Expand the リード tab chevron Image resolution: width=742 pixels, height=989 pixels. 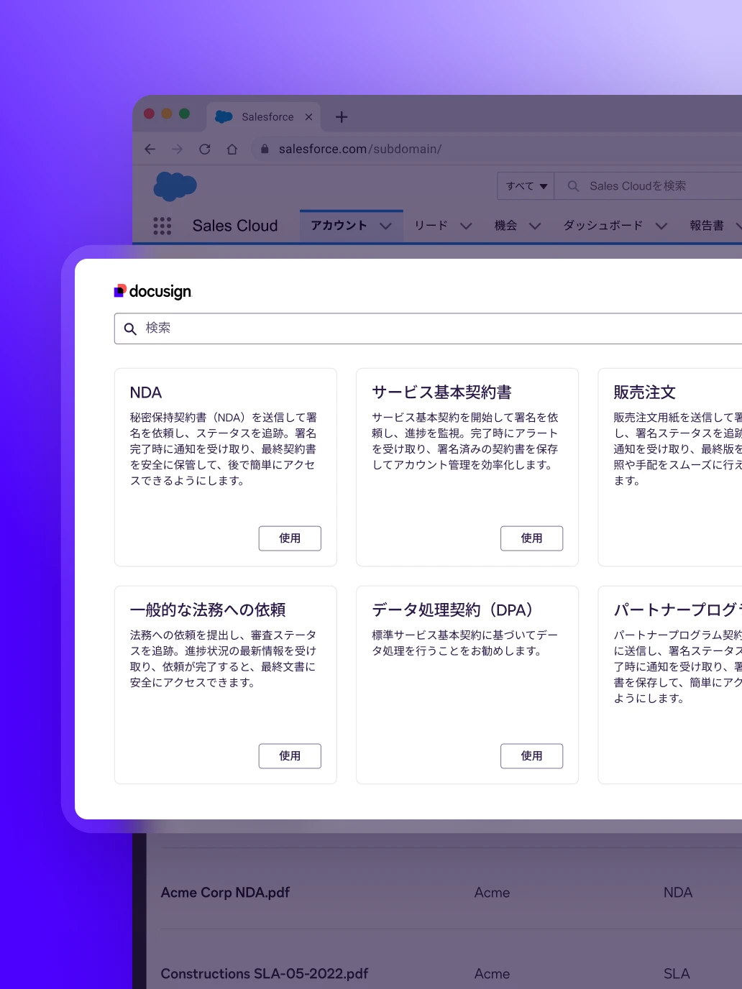(x=466, y=226)
